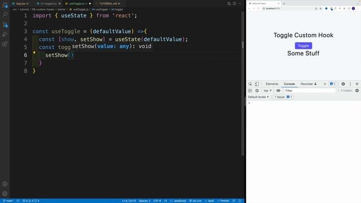The width and height of the screenshot is (361, 203).
Task: Click 'Some Stuff' heading on the webpage
Action: click(303, 54)
